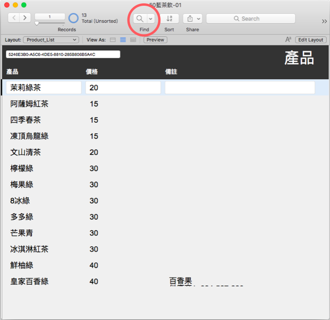330x320 pixels.
Task: Select the 檸檬綠 row
Action: tap(165, 169)
